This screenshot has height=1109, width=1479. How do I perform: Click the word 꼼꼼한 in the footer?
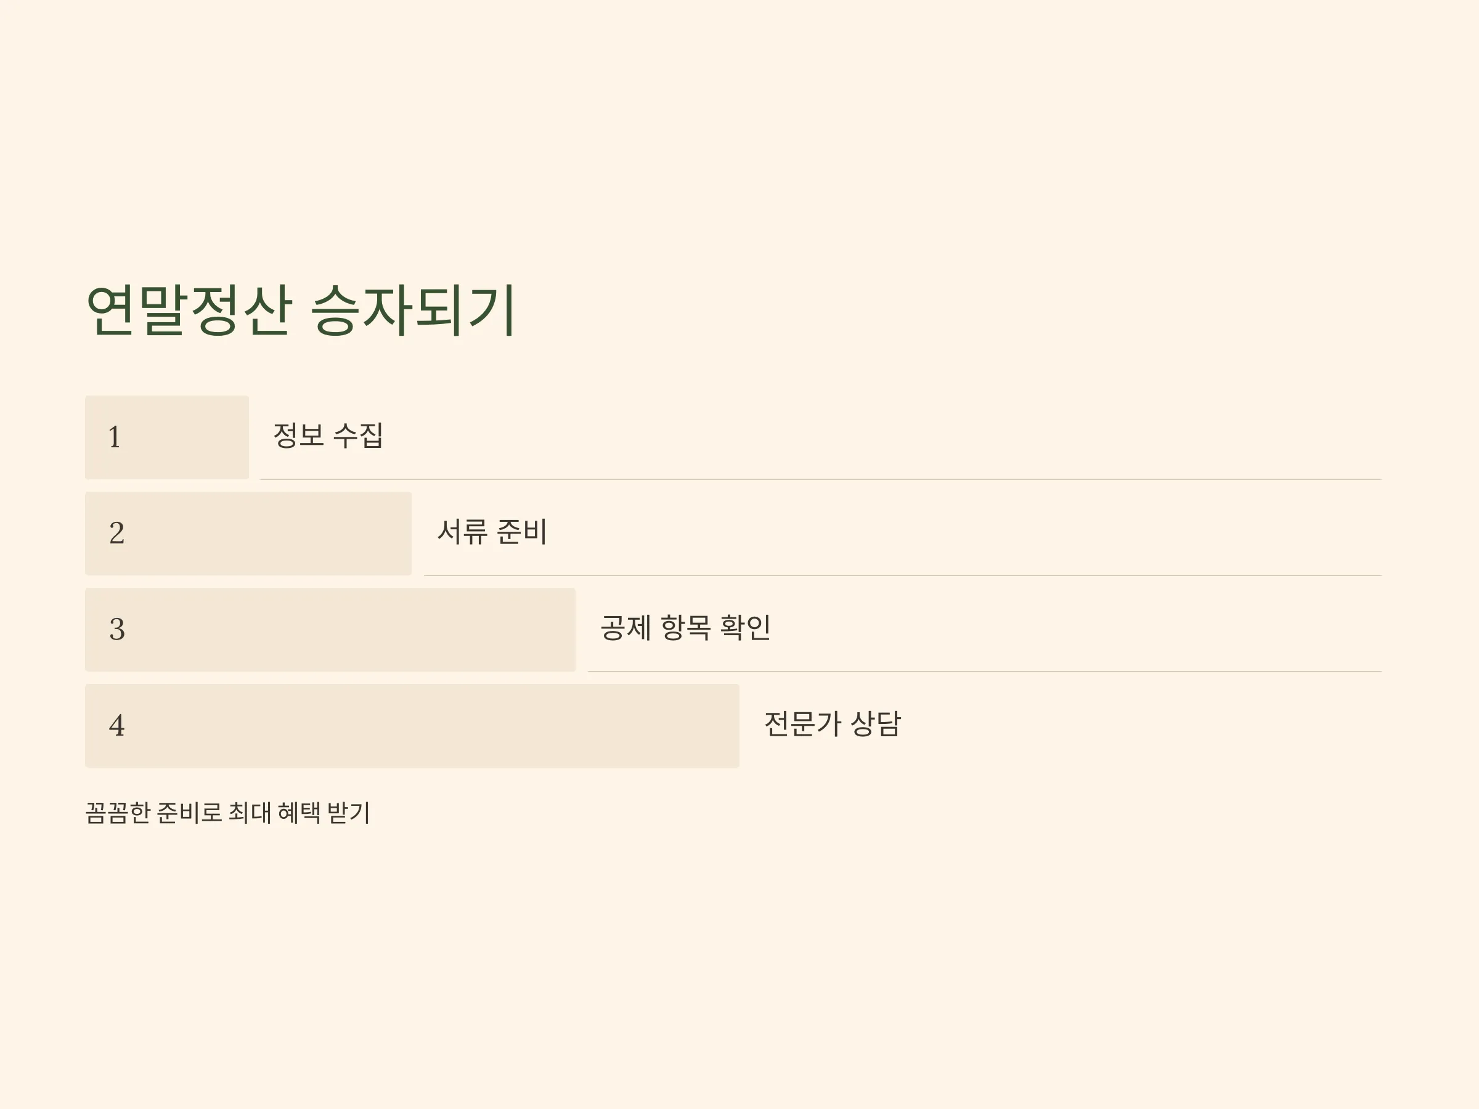(x=118, y=813)
